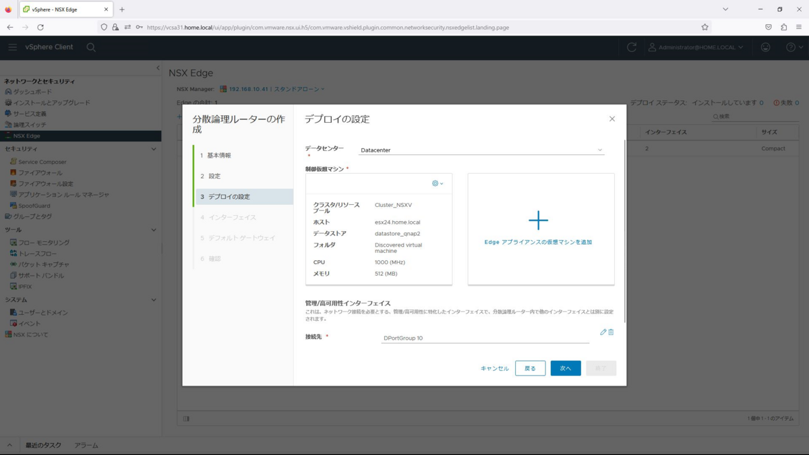
Task: Click the 検索 field above the Edge grid
Action: pos(755,117)
